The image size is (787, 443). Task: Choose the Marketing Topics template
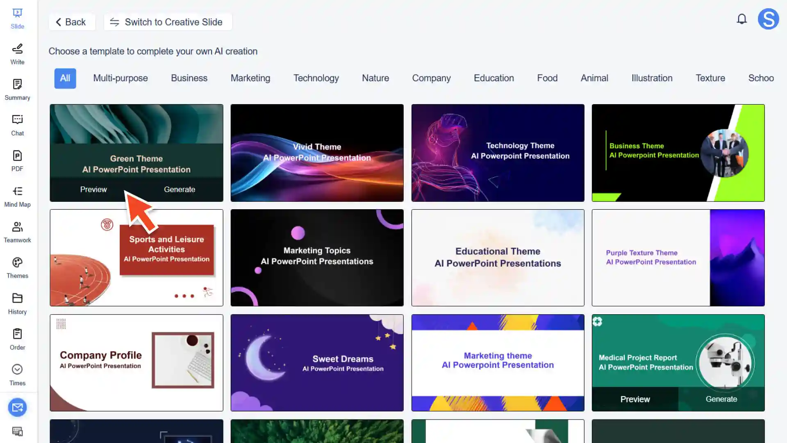(x=317, y=258)
